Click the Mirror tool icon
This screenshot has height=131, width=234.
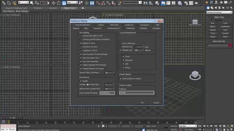146,3
